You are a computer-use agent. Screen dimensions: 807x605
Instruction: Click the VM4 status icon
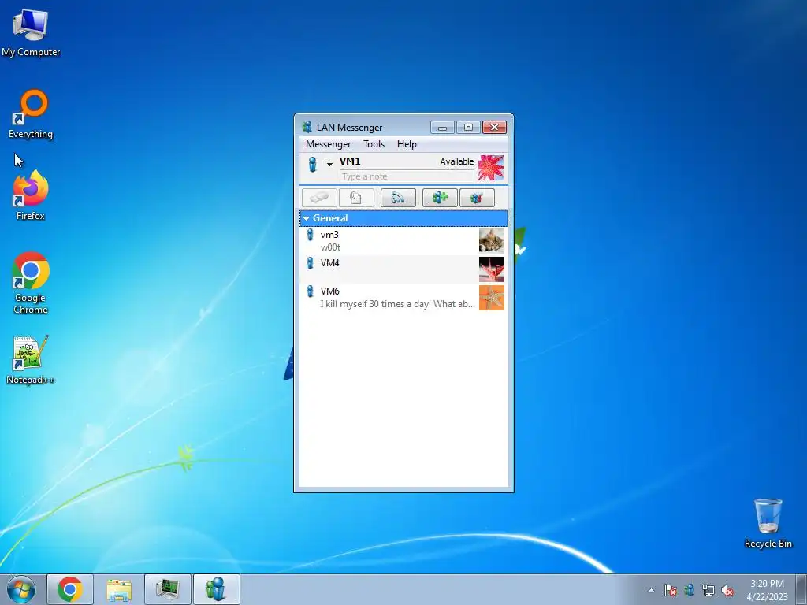[x=310, y=263]
